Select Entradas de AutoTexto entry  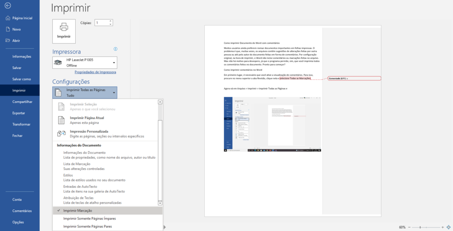105,189
